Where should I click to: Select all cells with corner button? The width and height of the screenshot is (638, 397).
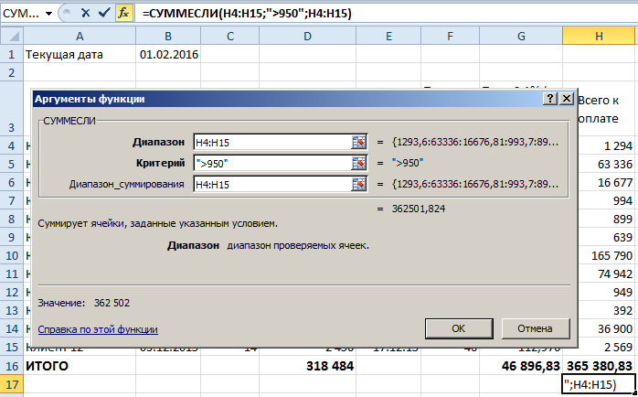tap(12, 37)
